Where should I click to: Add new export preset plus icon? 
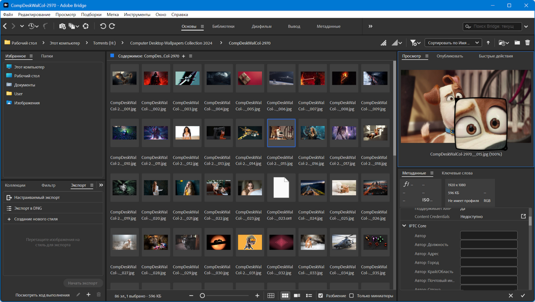click(x=88, y=295)
